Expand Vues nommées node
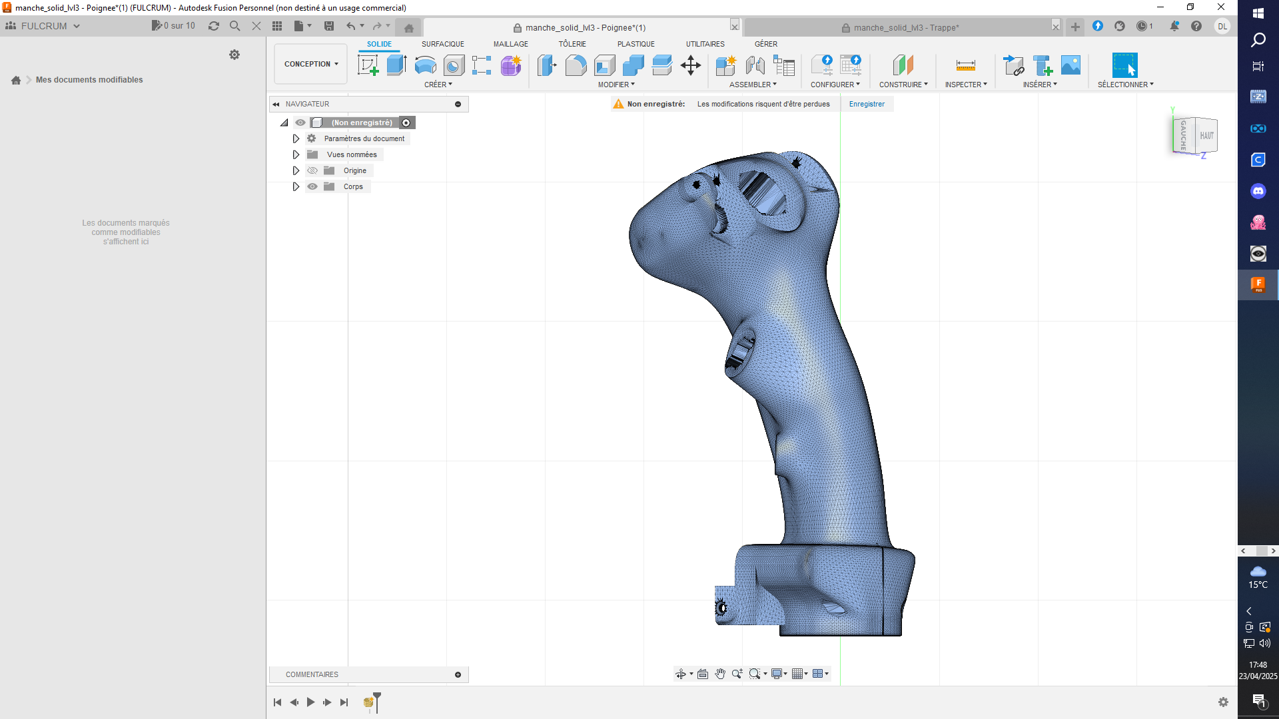Image resolution: width=1279 pixels, height=719 pixels. coord(296,154)
